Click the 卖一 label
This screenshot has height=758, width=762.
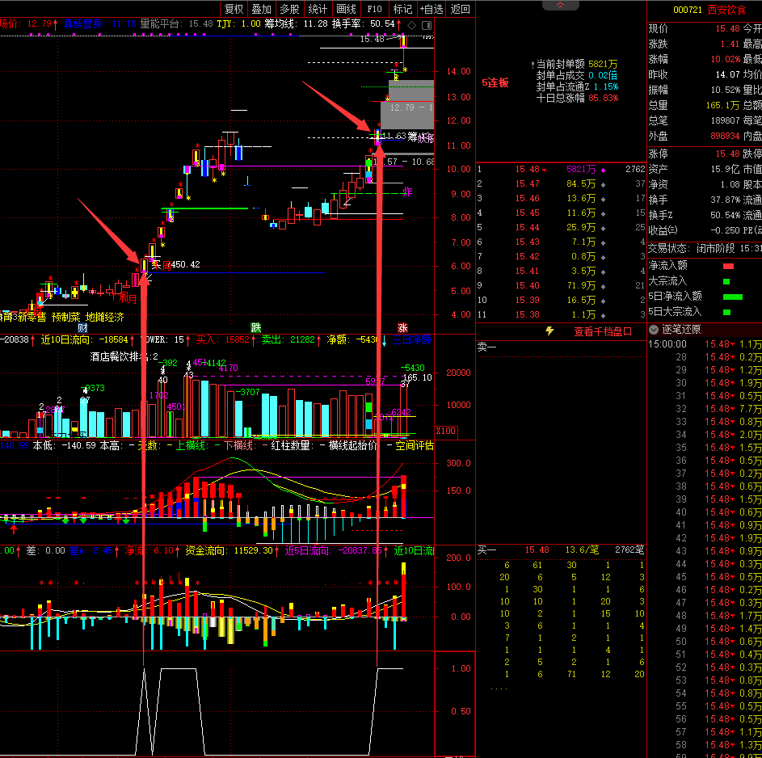point(486,347)
